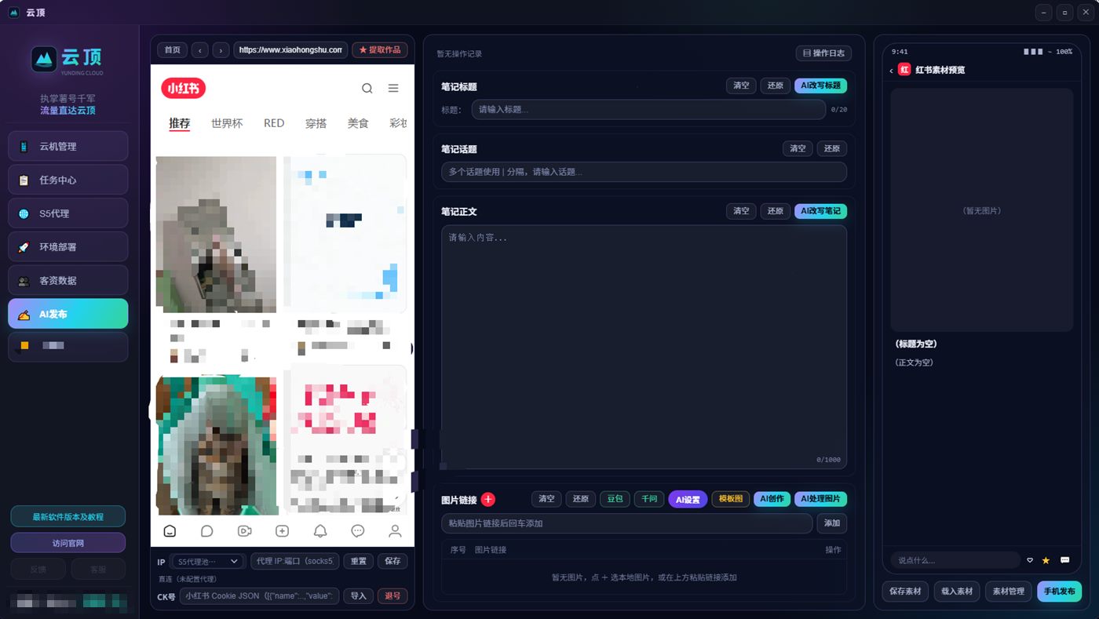
Task: Select the 千问 button
Action: (649, 499)
